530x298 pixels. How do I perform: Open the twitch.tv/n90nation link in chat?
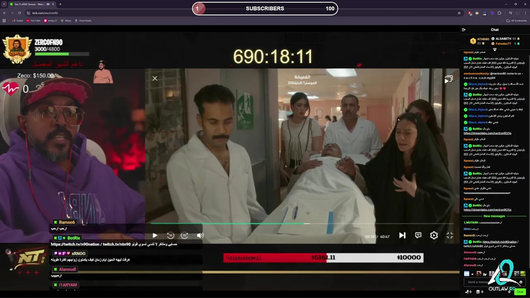pyautogui.click(x=500, y=242)
